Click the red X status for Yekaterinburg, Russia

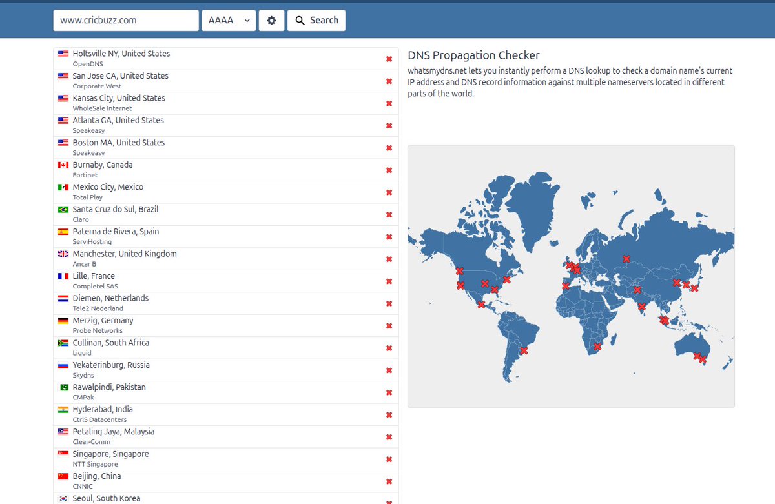[389, 370]
